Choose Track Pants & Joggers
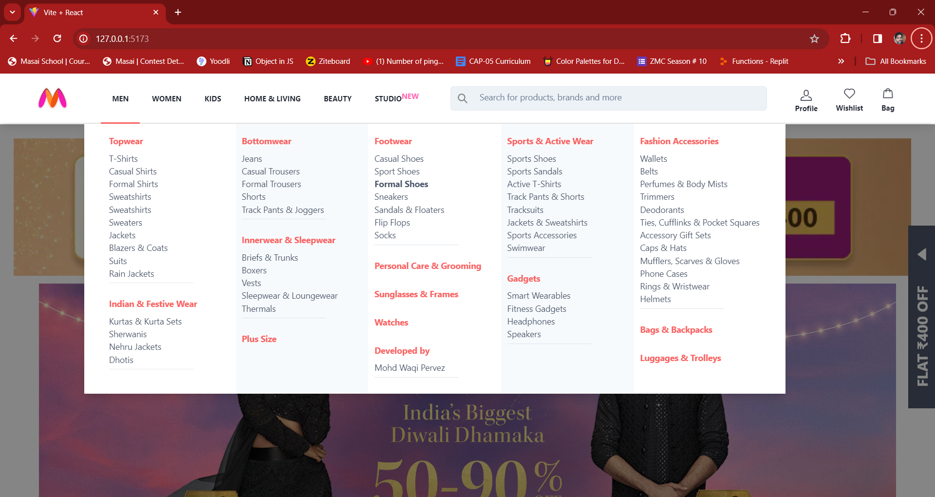 tap(282, 210)
